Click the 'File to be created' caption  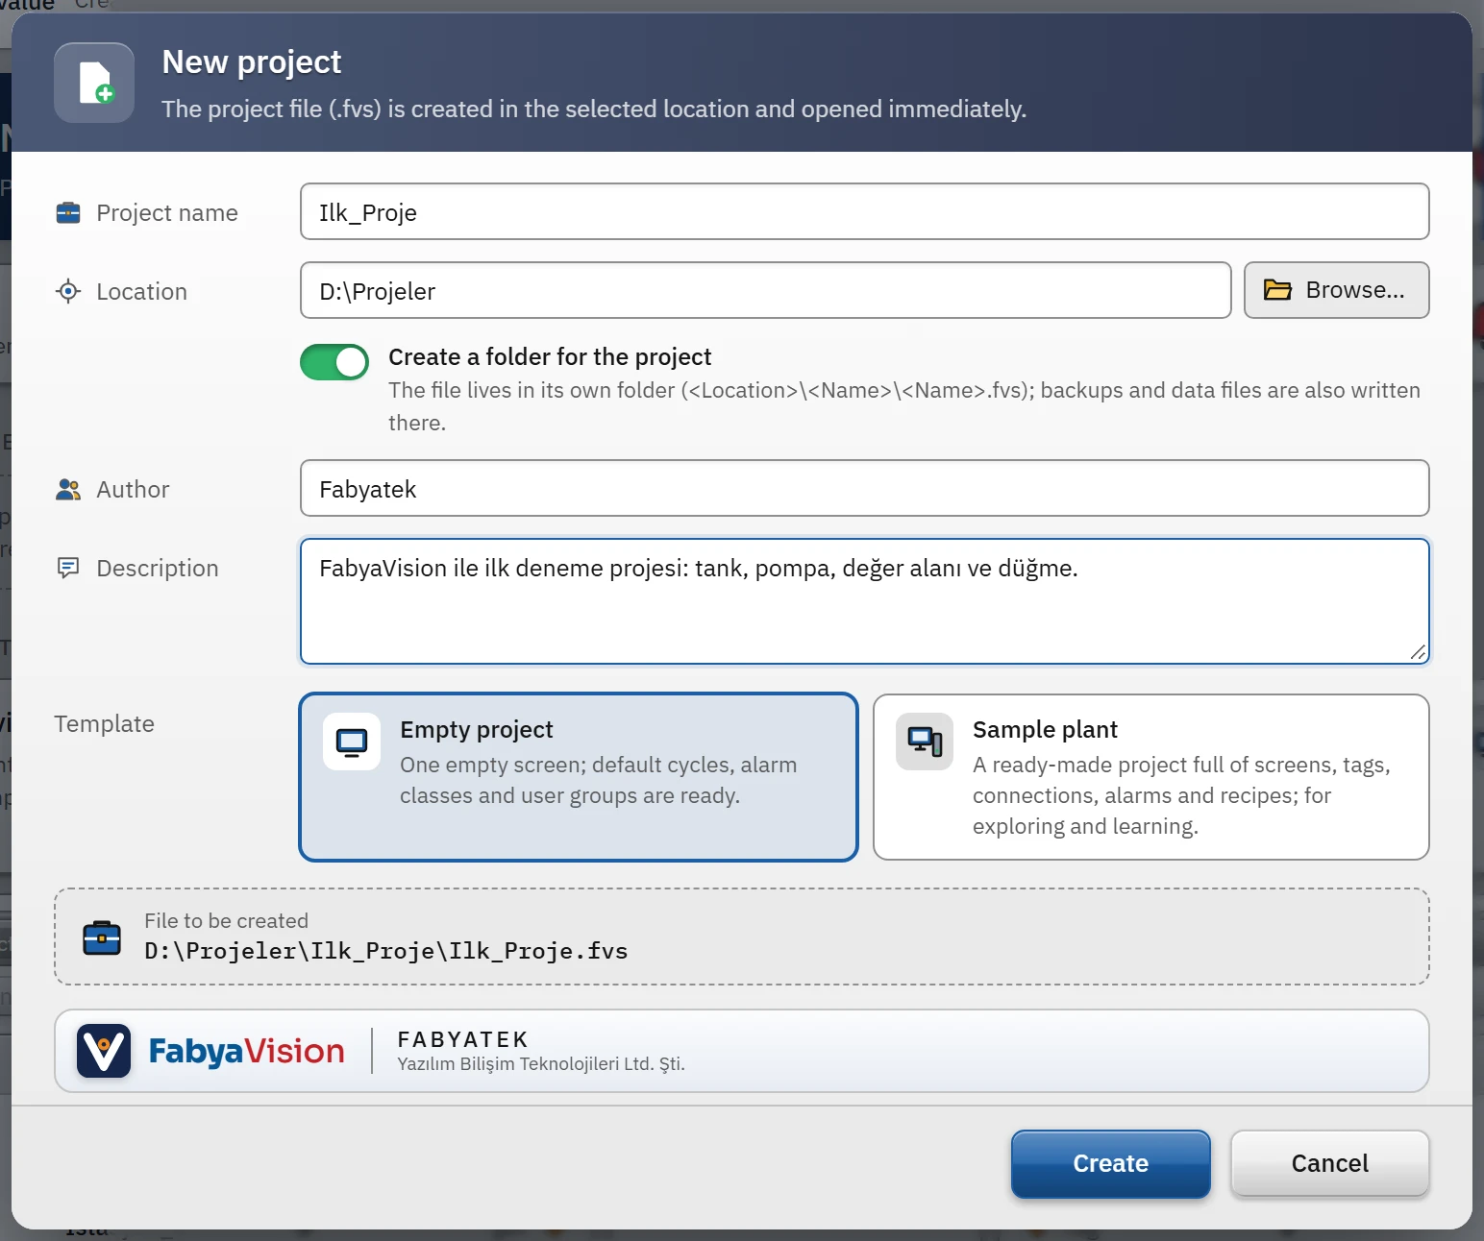click(x=226, y=920)
